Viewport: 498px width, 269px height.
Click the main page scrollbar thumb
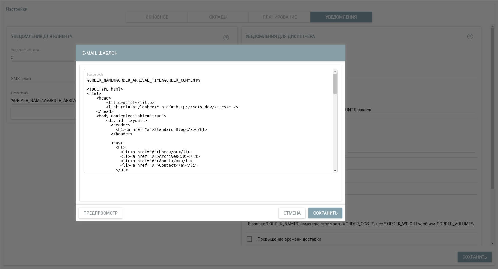pos(492,108)
